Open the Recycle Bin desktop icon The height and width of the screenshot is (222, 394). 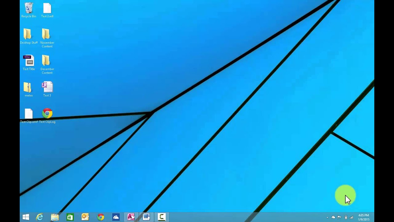pyautogui.click(x=29, y=10)
